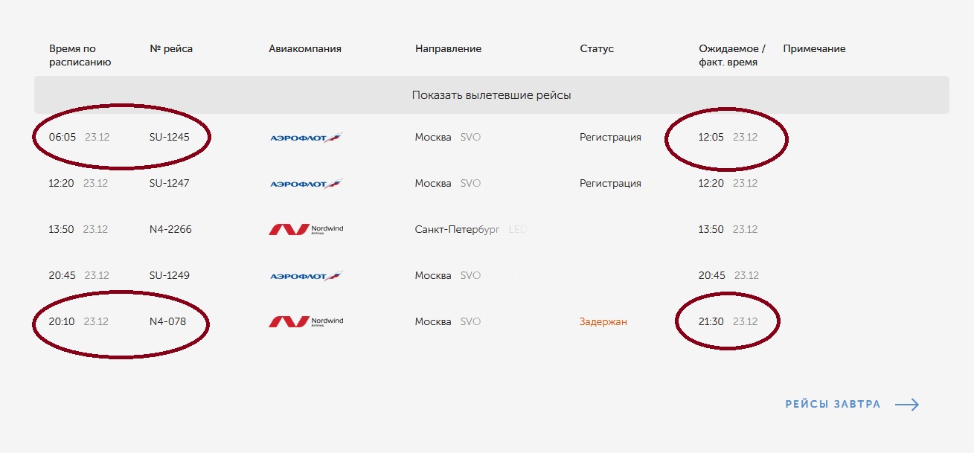
Task: Click the Направление column header
Action: pyautogui.click(x=448, y=49)
